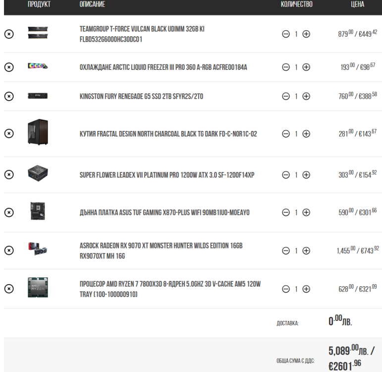Remove Kingston Fury Renegade SSD from cart
The width and height of the screenshot is (382, 372).
pyautogui.click(x=9, y=96)
